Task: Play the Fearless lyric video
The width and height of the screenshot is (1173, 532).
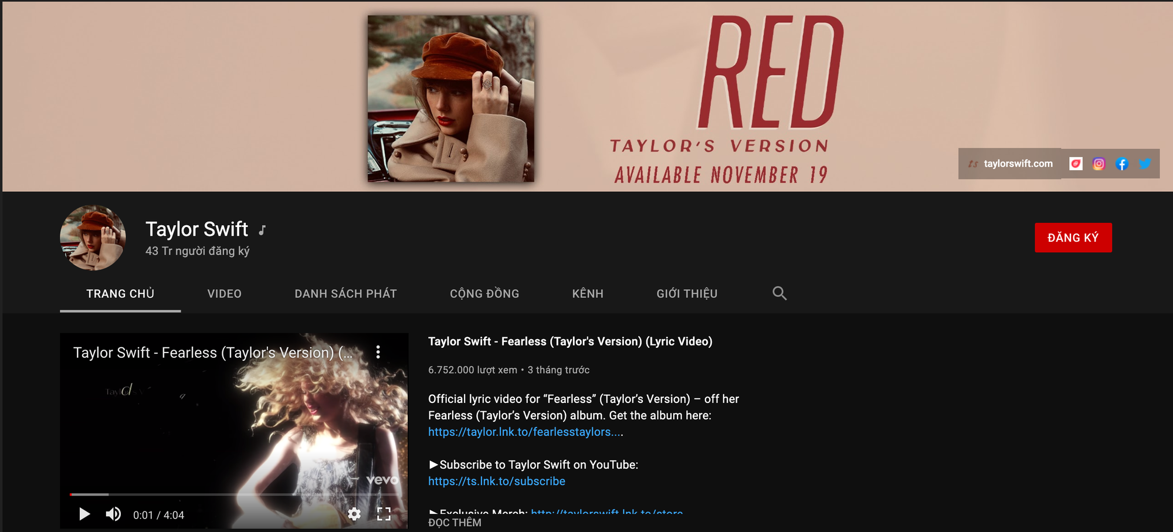Action: pyautogui.click(x=84, y=514)
